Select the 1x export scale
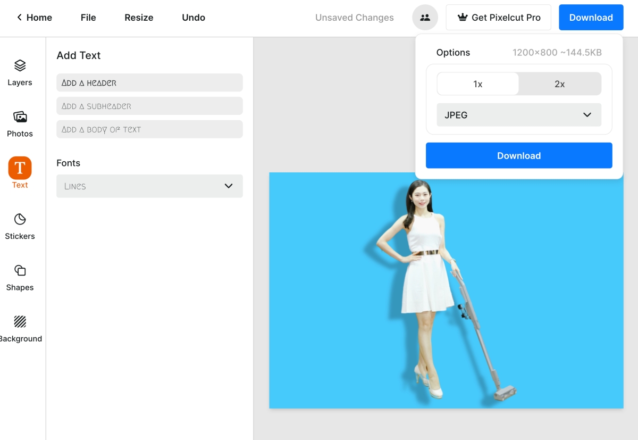The height and width of the screenshot is (440, 638). (477, 84)
